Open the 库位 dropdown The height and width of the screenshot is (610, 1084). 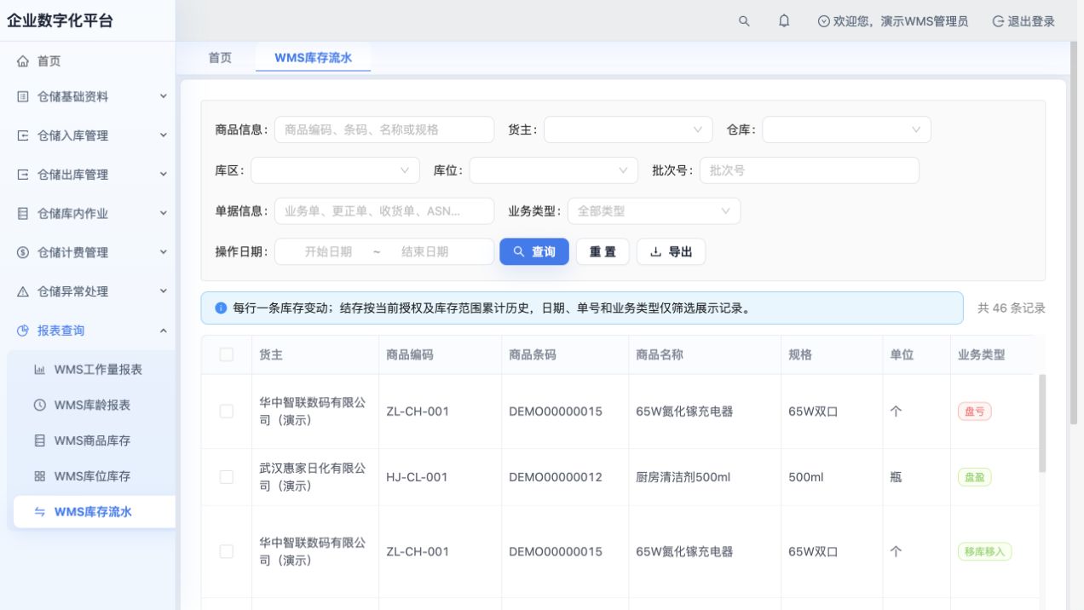pyautogui.click(x=554, y=170)
